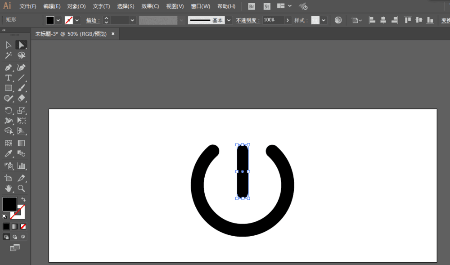Select the Eraser tool
This screenshot has width=450, height=265.
click(x=21, y=99)
